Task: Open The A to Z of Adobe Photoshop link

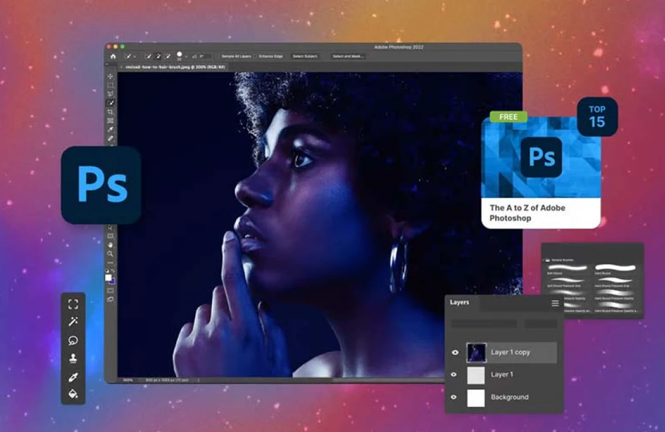Action: click(527, 213)
